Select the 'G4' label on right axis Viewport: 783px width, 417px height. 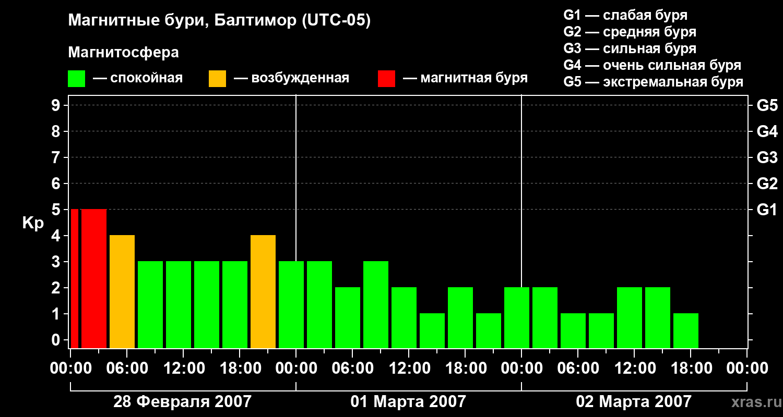pyautogui.click(x=767, y=131)
